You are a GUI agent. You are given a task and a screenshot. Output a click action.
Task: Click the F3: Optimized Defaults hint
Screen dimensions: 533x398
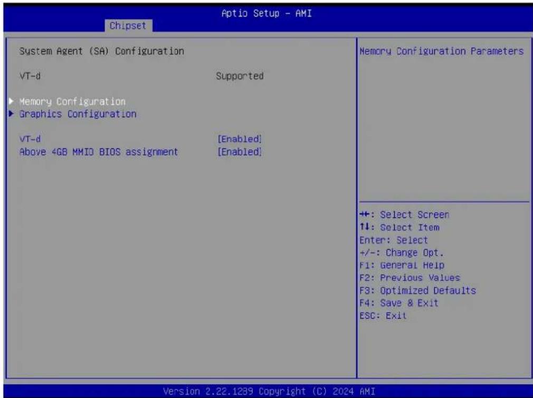(x=418, y=291)
